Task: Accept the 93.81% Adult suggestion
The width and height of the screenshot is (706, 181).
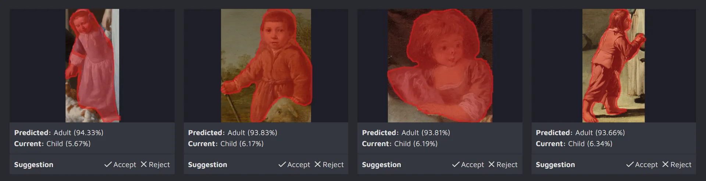Action: [x=468, y=164]
